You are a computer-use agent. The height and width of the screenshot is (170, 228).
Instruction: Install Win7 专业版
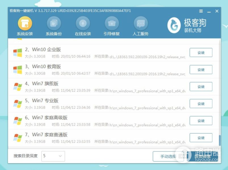tap(201, 103)
